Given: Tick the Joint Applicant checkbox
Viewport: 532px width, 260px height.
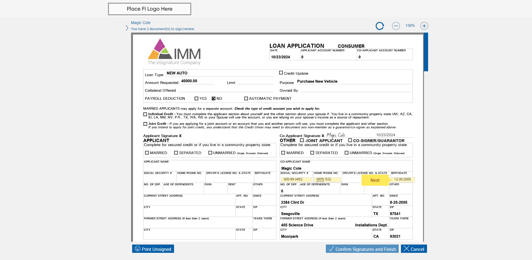Looking at the screenshot, I should click(x=302, y=140).
